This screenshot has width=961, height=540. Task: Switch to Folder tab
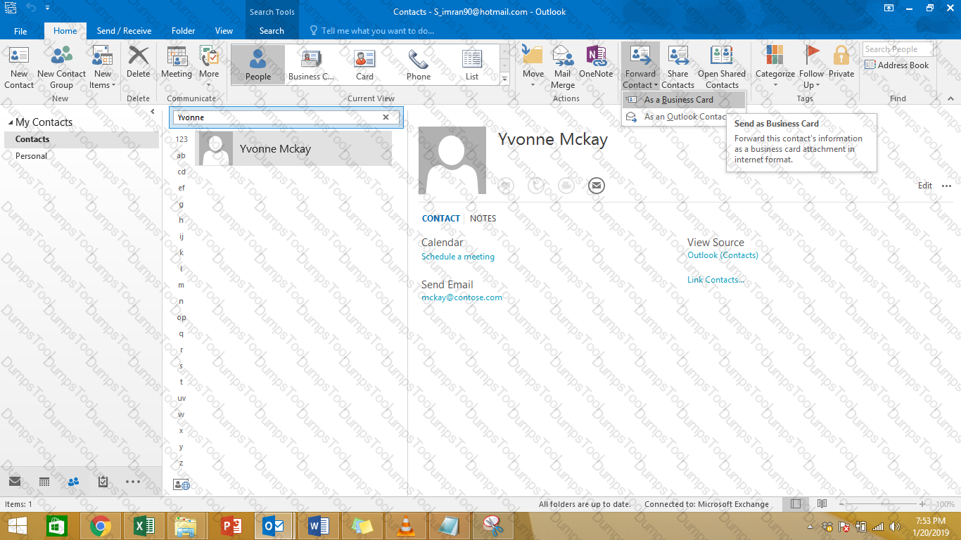184,31
